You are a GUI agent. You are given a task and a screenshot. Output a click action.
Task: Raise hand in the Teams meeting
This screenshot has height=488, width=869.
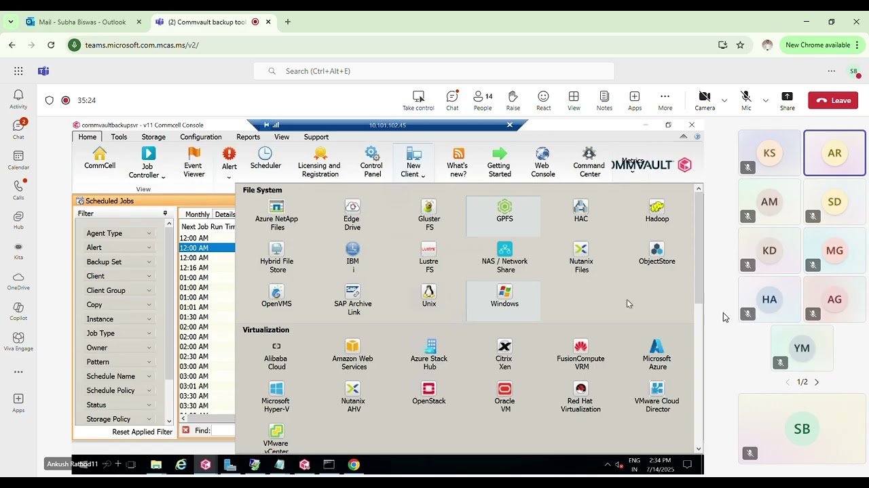point(513,100)
